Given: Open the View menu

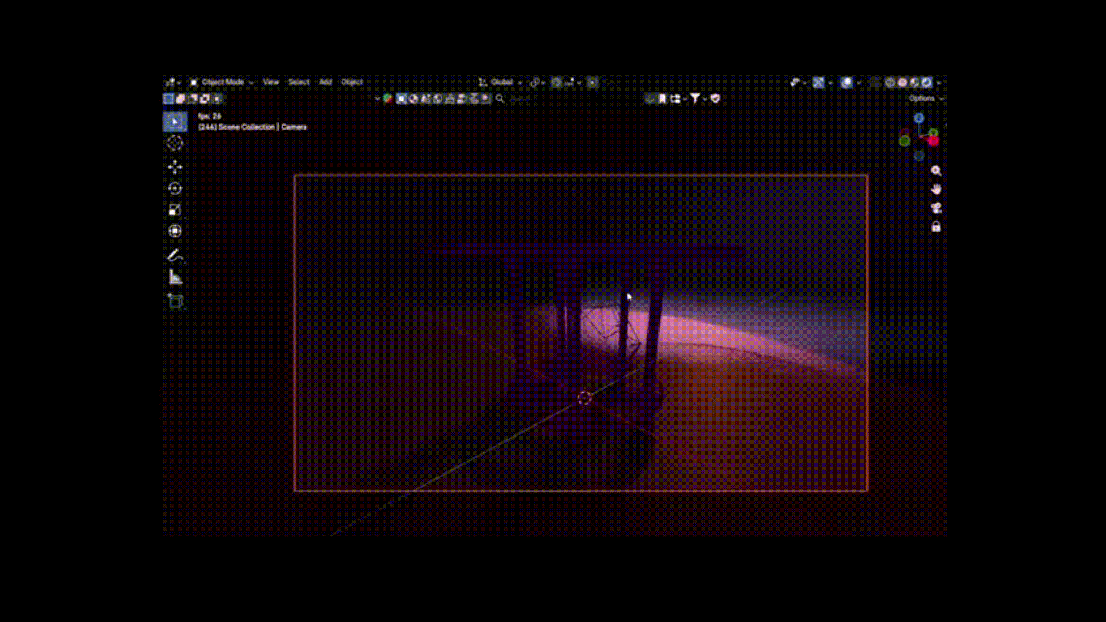Looking at the screenshot, I should point(271,82).
